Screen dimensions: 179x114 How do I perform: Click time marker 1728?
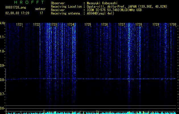pyautogui.click(x=139, y=25)
